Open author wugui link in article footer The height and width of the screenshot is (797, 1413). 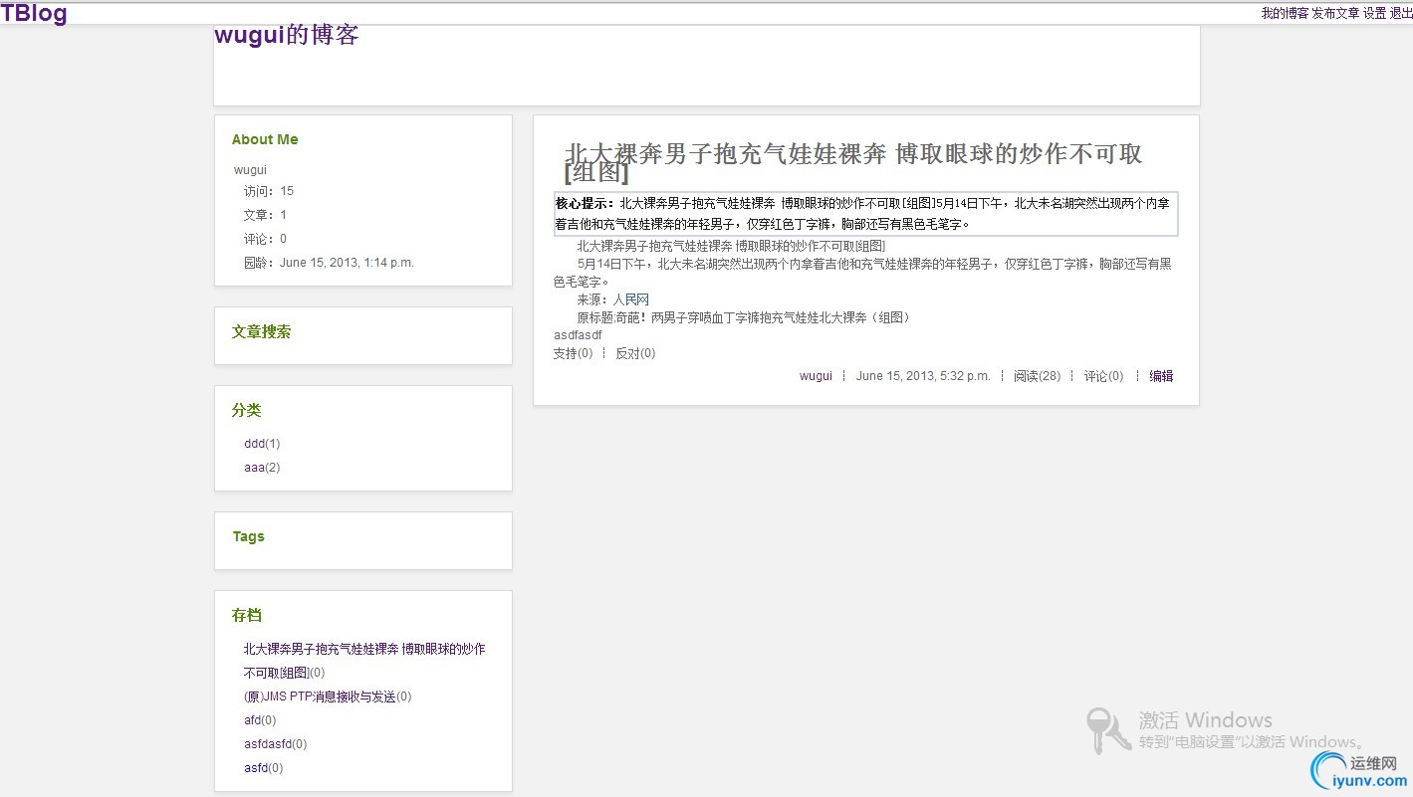[816, 376]
